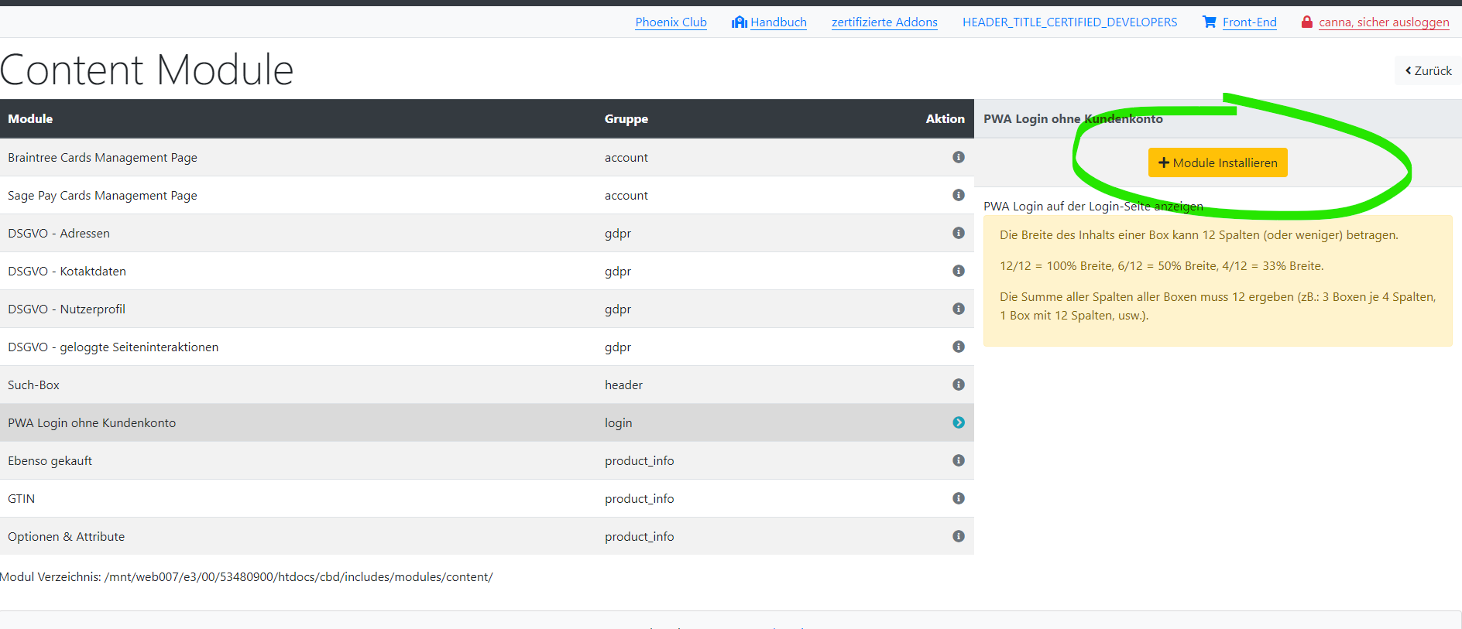Click the Front-End shopping cart icon

click(1210, 22)
